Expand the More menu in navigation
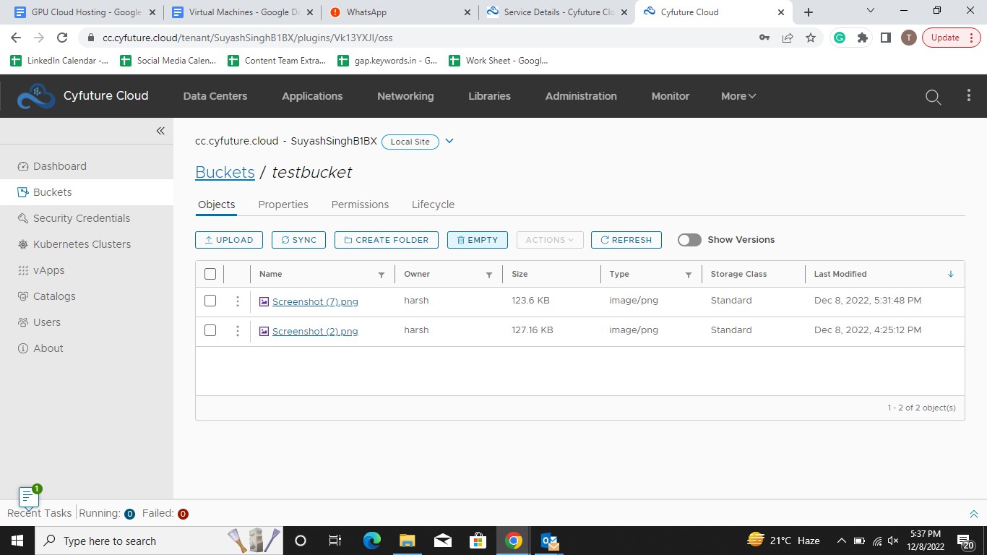The width and height of the screenshot is (987, 555). pyautogui.click(x=738, y=96)
